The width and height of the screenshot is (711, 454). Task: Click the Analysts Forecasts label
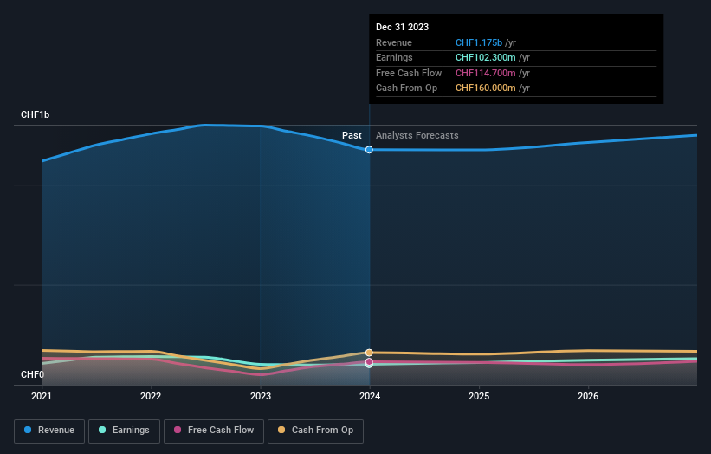(417, 135)
